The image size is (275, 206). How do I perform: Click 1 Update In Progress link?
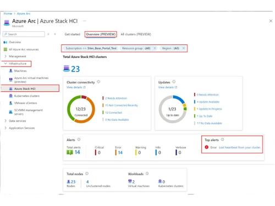click(x=209, y=109)
